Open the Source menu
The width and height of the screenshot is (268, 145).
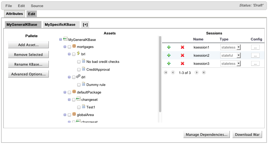pos(37,6)
